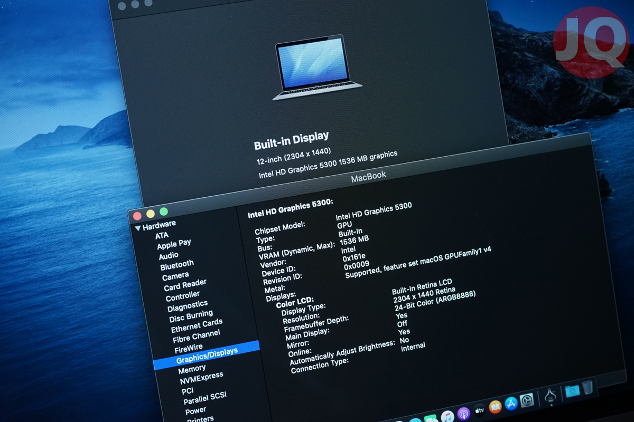Select Ethernet Cards in the sidebar

coord(197,325)
